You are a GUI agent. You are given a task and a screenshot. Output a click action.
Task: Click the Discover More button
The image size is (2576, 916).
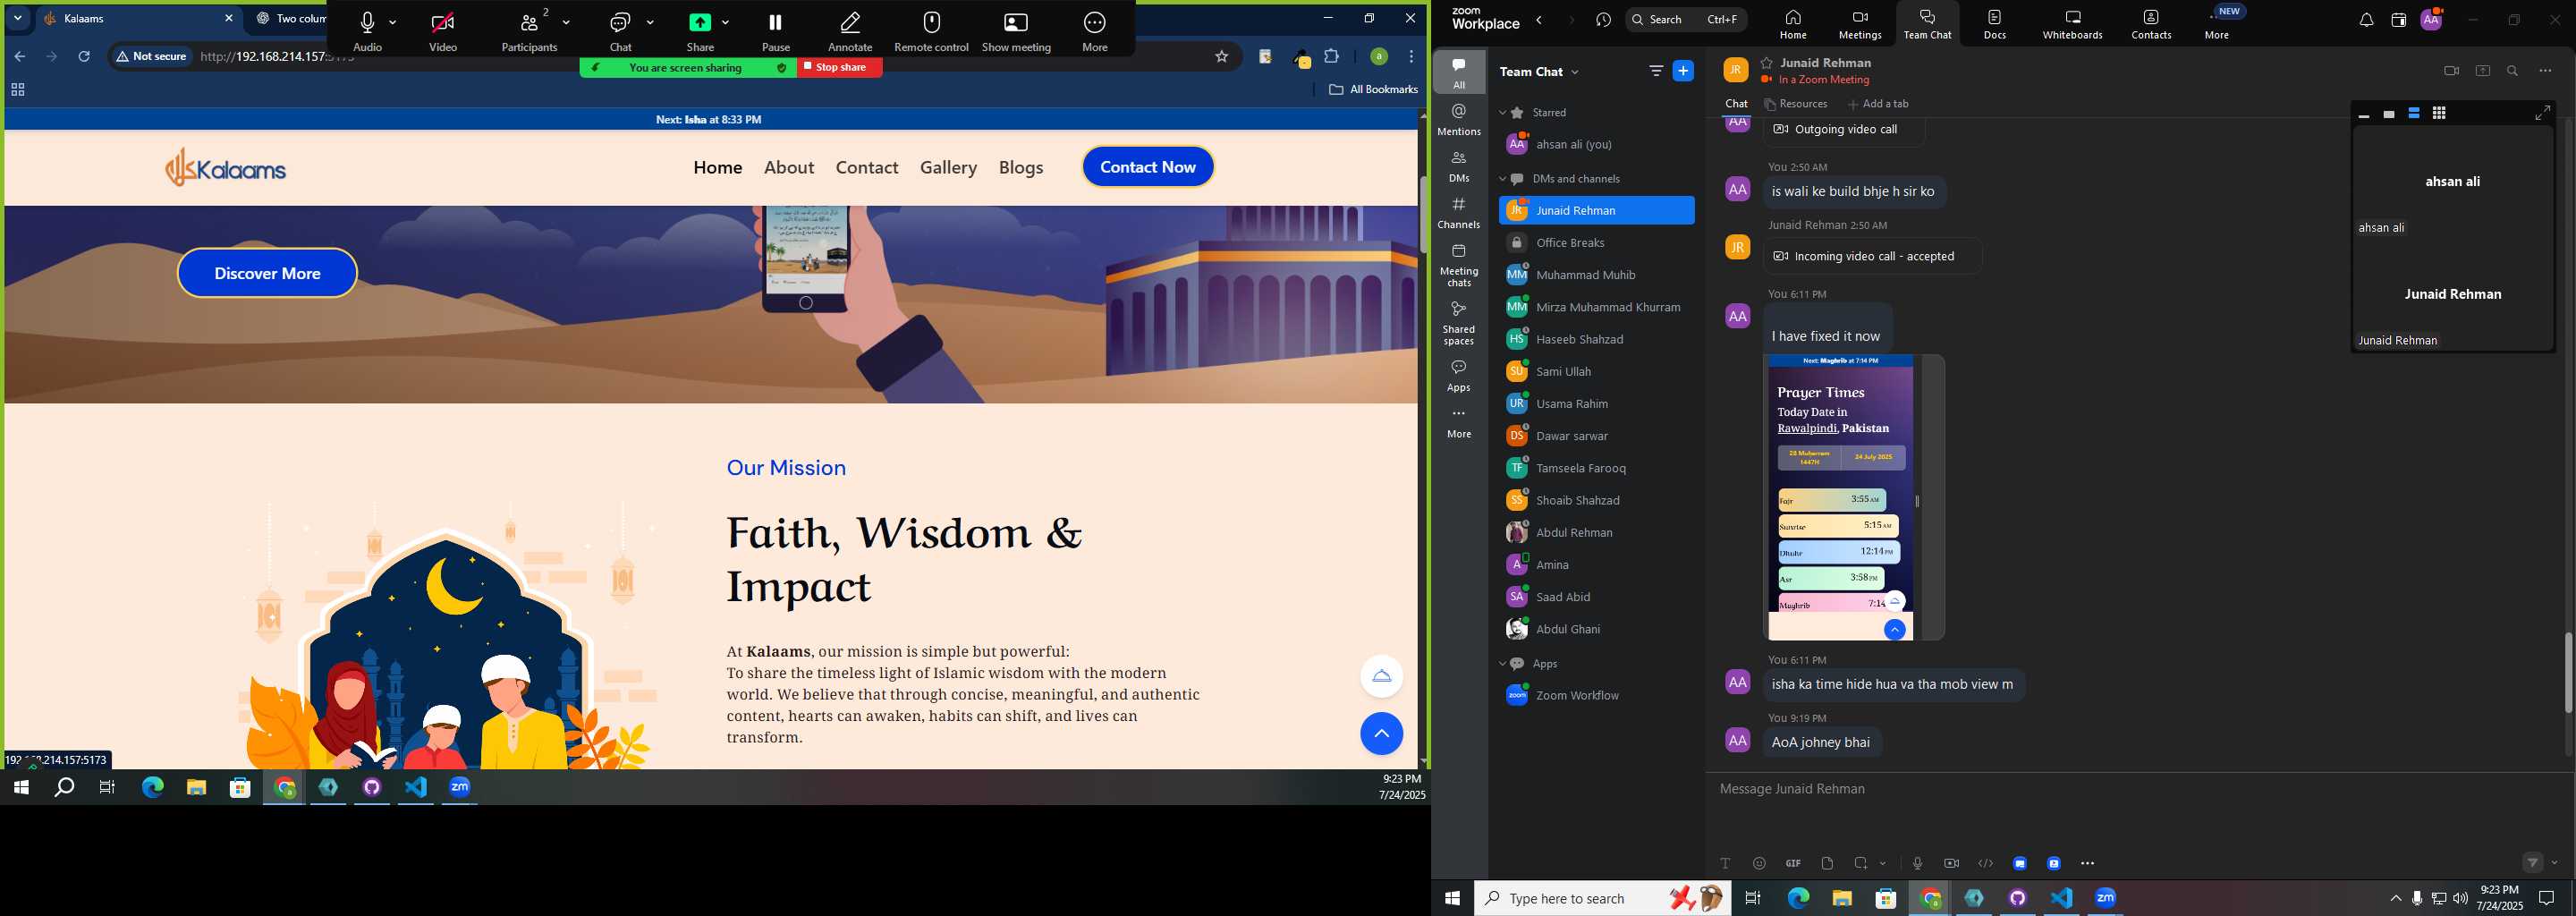[x=267, y=273]
